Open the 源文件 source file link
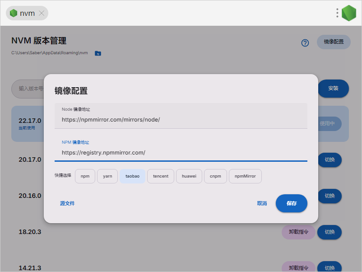Screen dimensions: 362x272 pos(67,203)
